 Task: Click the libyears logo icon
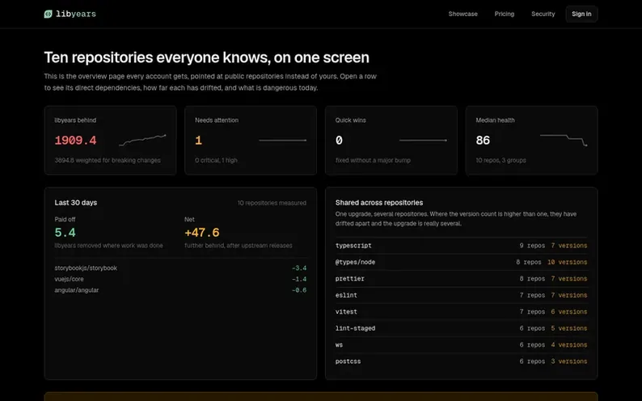coord(48,14)
